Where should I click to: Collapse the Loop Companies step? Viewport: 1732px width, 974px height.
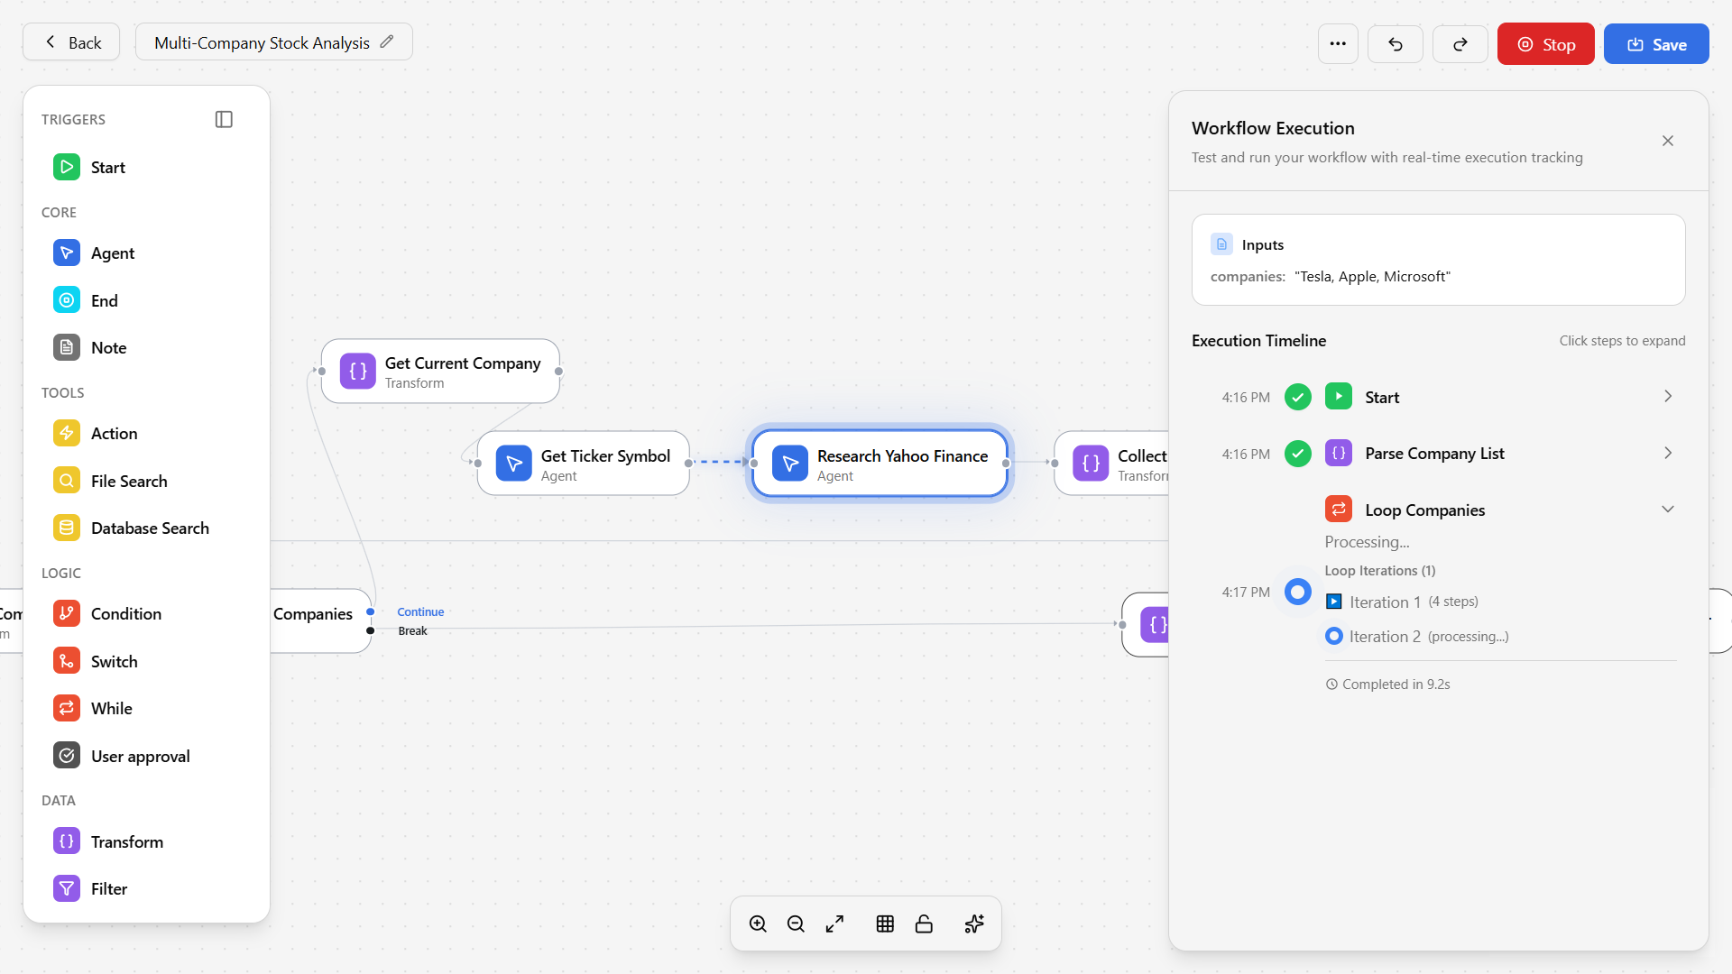coord(1667,510)
